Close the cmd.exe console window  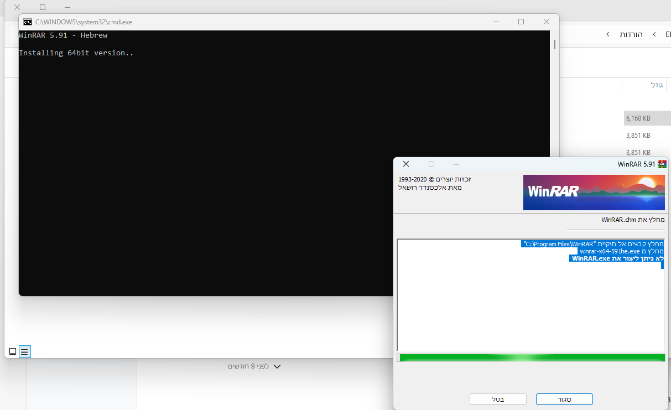tap(547, 22)
